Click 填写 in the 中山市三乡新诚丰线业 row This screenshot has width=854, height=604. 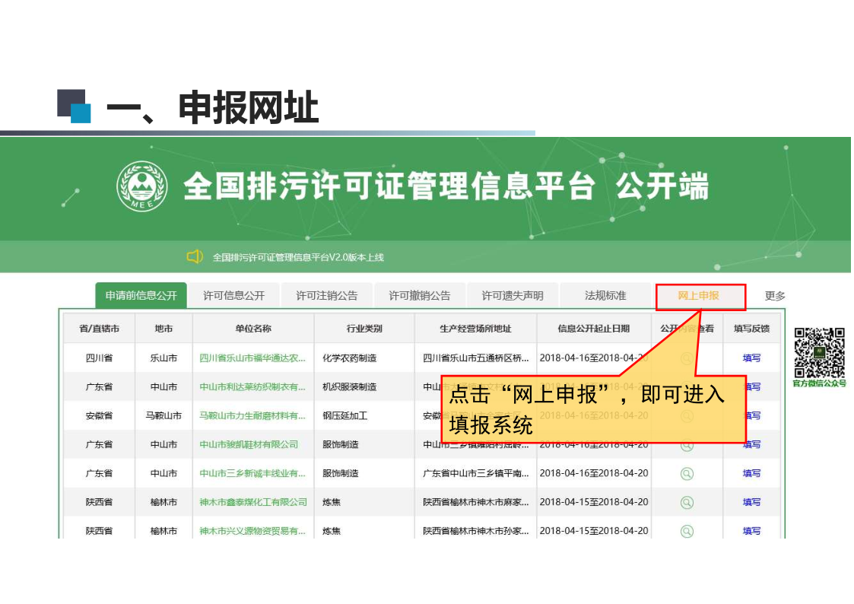(751, 474)
